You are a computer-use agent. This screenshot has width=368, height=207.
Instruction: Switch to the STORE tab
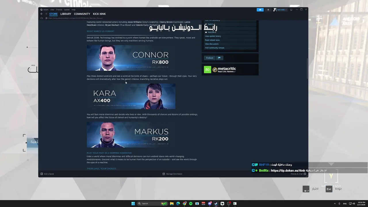[53, 14]
